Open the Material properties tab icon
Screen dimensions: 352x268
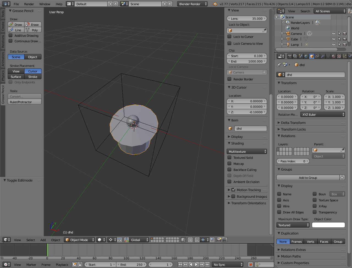point(334,56)
